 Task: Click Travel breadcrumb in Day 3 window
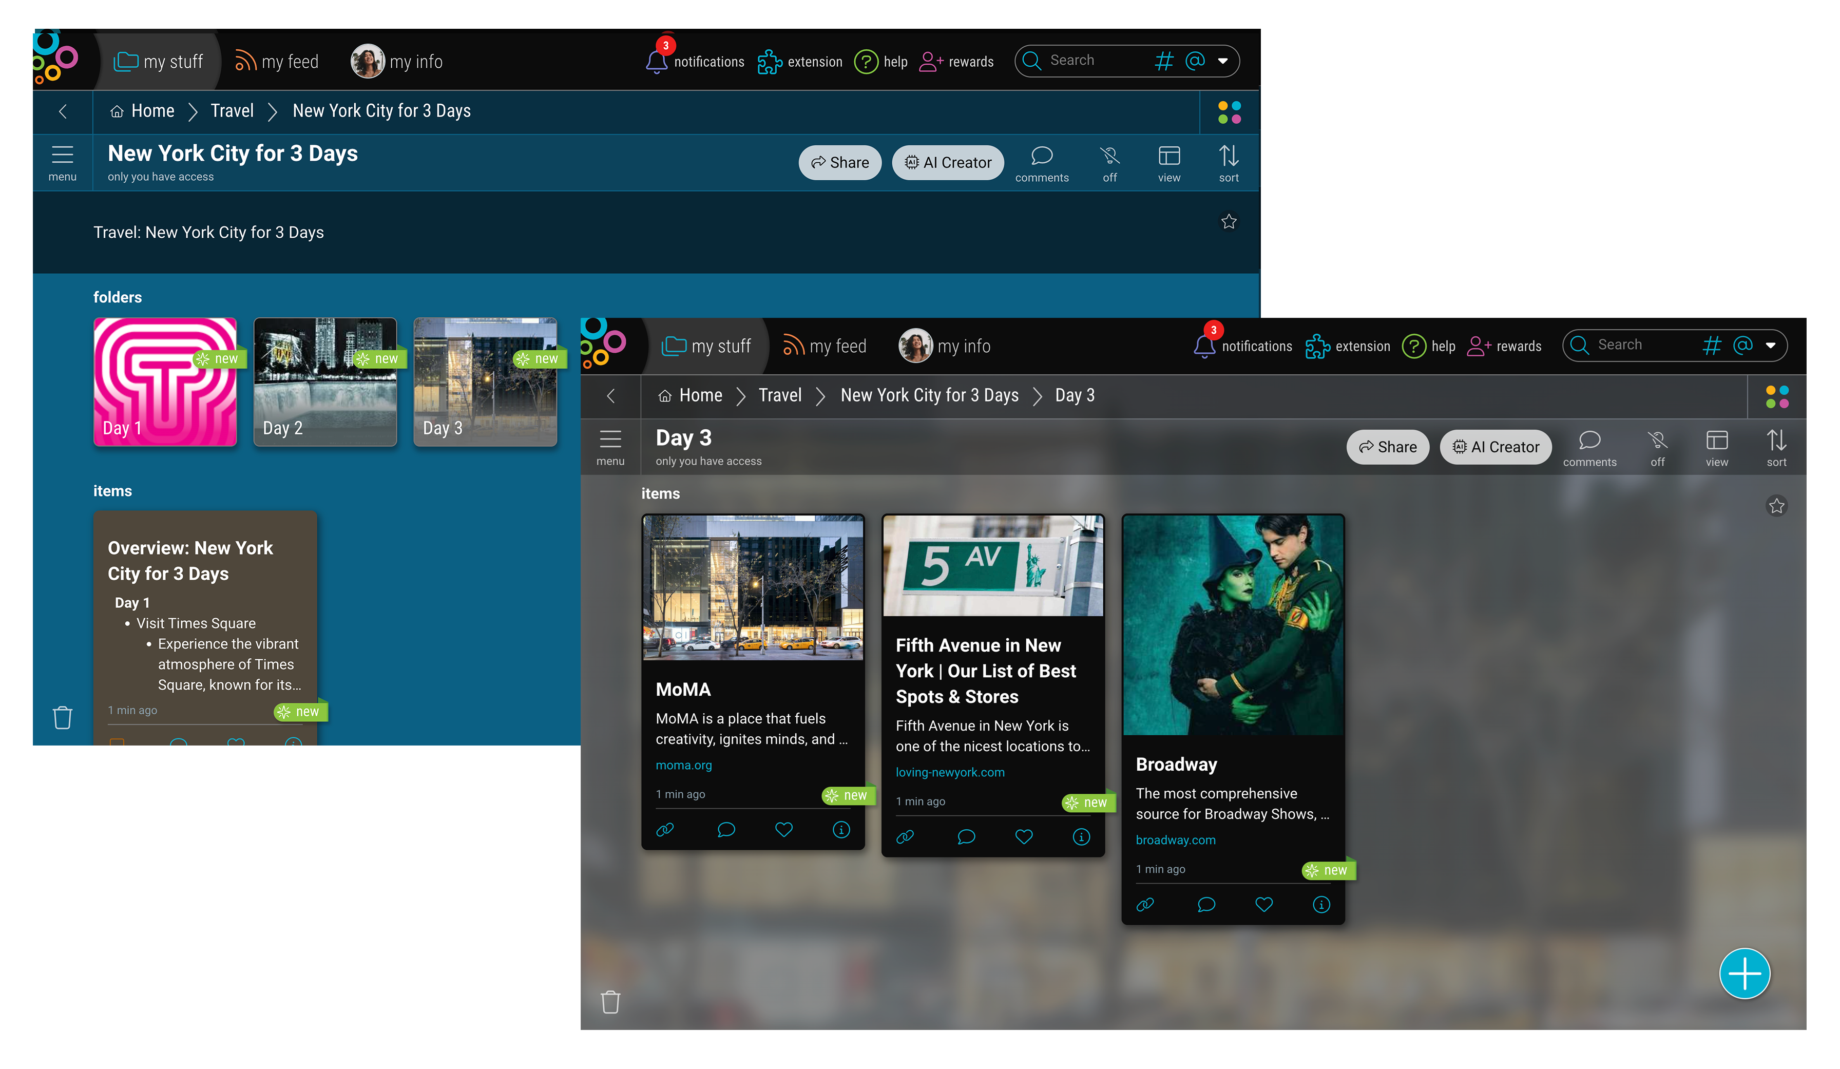pyautogui.click(x=779, y=395)
